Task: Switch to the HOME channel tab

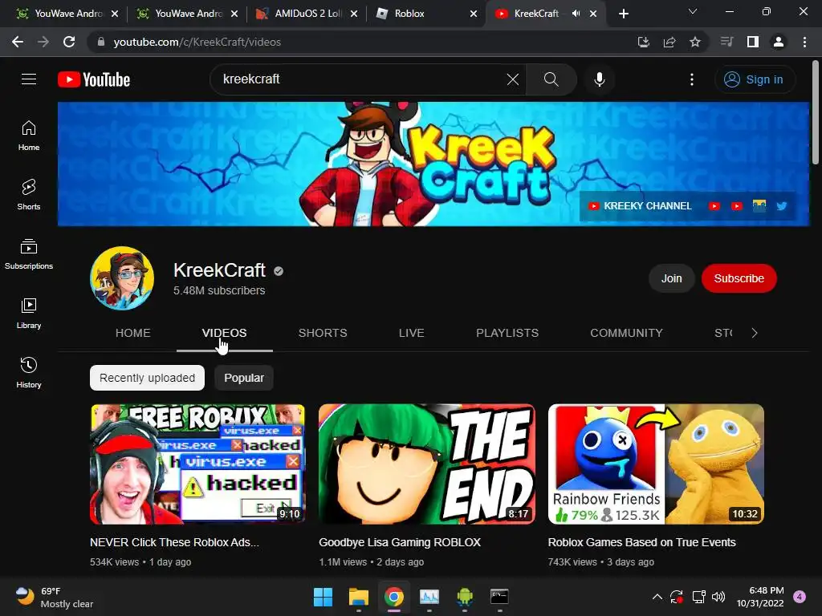Action: click(x=132, y=333)
